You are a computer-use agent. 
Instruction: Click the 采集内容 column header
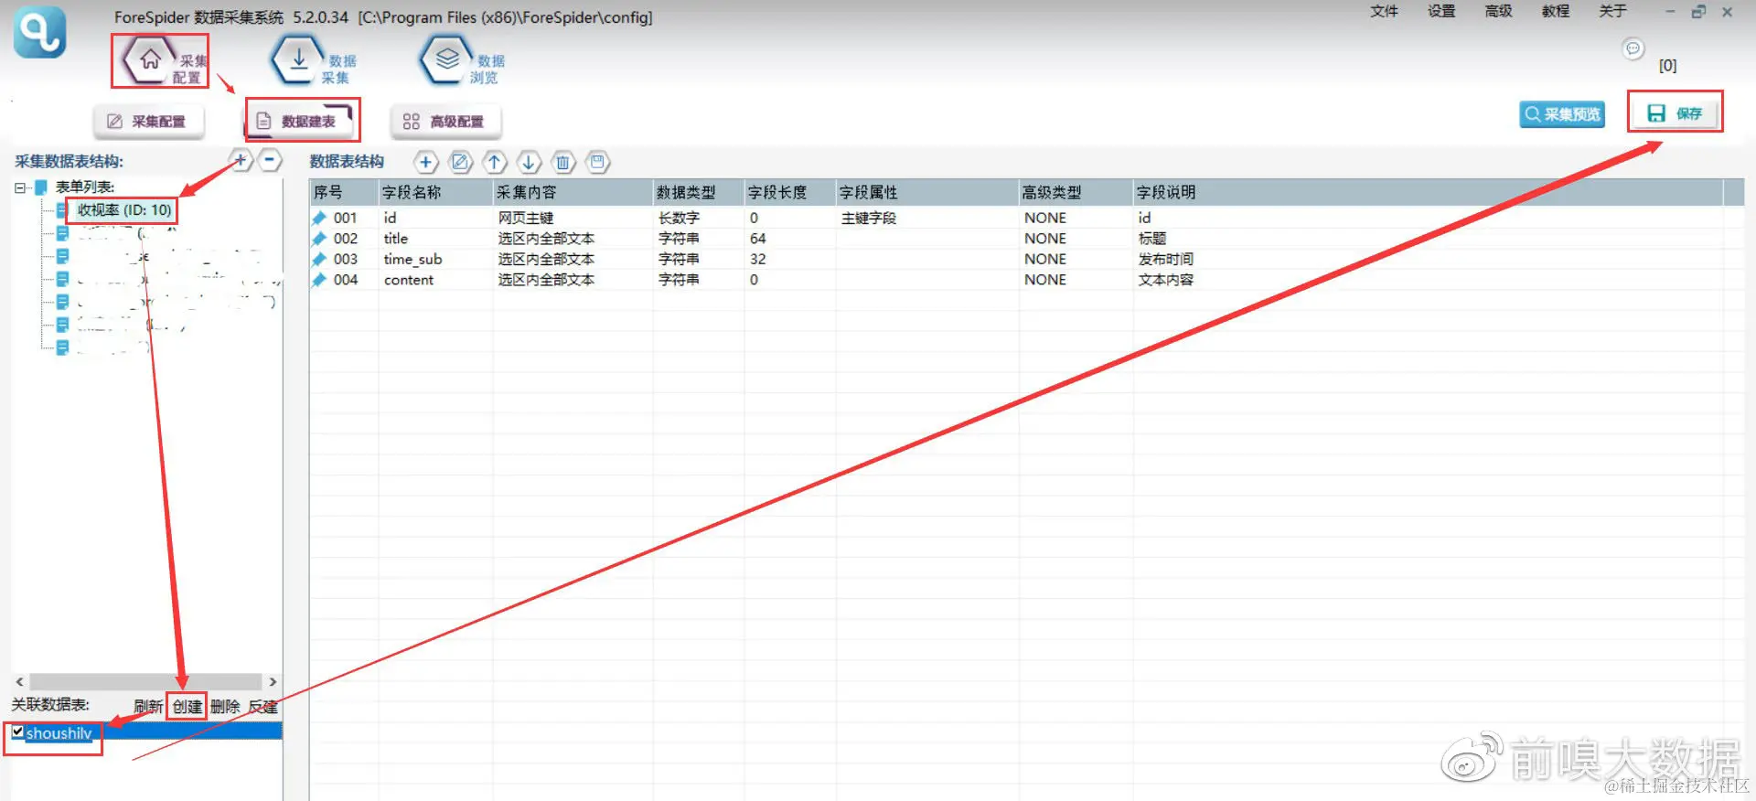pos(573,192)
